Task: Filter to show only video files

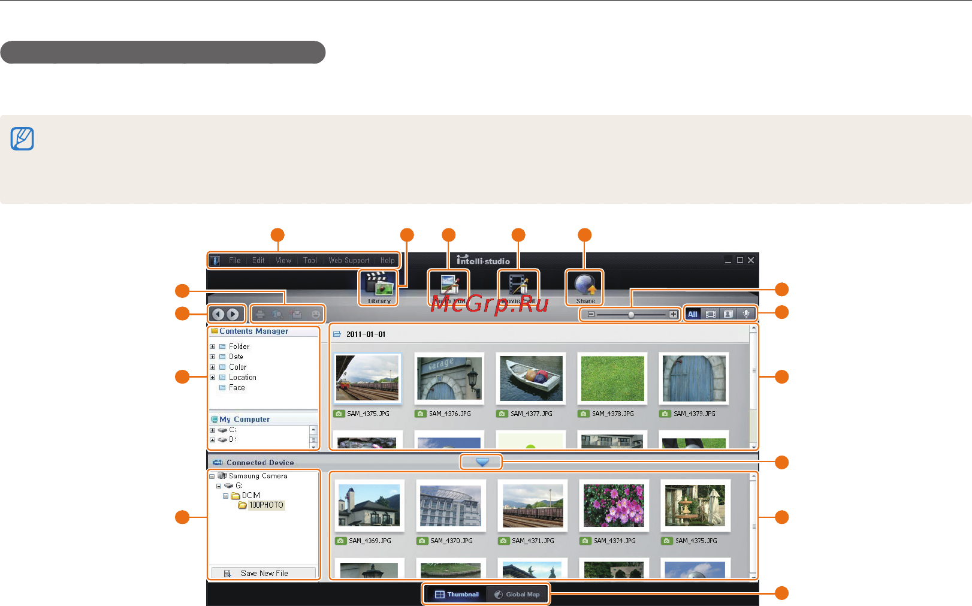Action: coord(711,314)
